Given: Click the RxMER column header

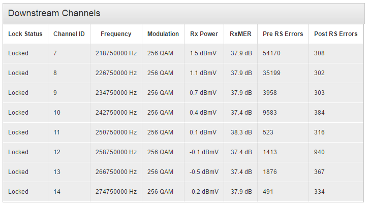Looking at the screenshot, I should [x=240, y=34].
